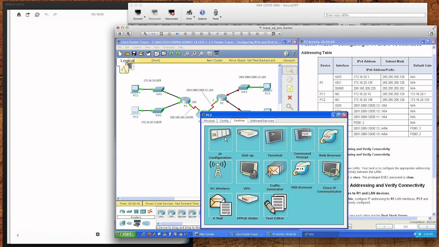Click the Redo green arrow icon
Image resolution: width=439 pixels, height=247 pixels.
(x=178, y=54)
